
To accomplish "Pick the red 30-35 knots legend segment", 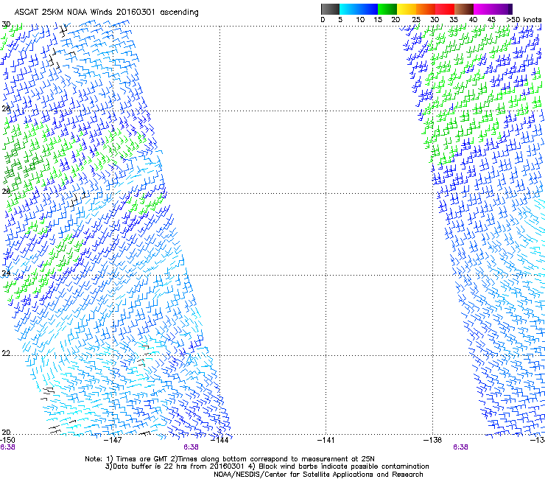I will click(x=445, y=9).
